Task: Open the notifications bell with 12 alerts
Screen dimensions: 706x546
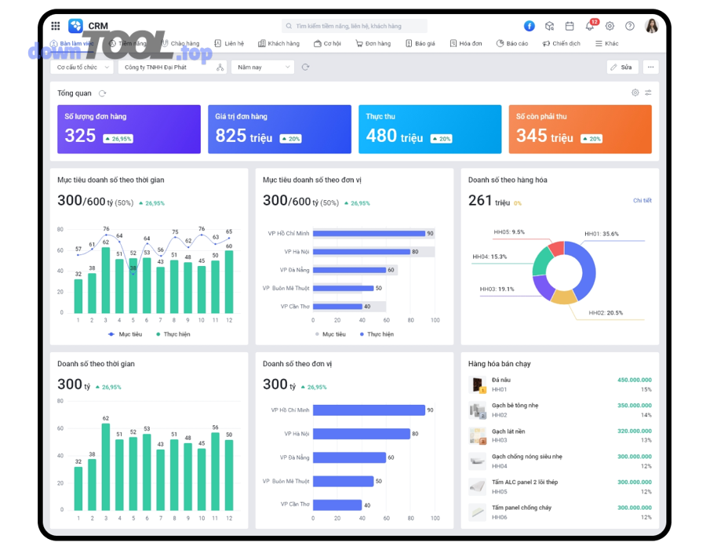Action: [x=590, y=26]
